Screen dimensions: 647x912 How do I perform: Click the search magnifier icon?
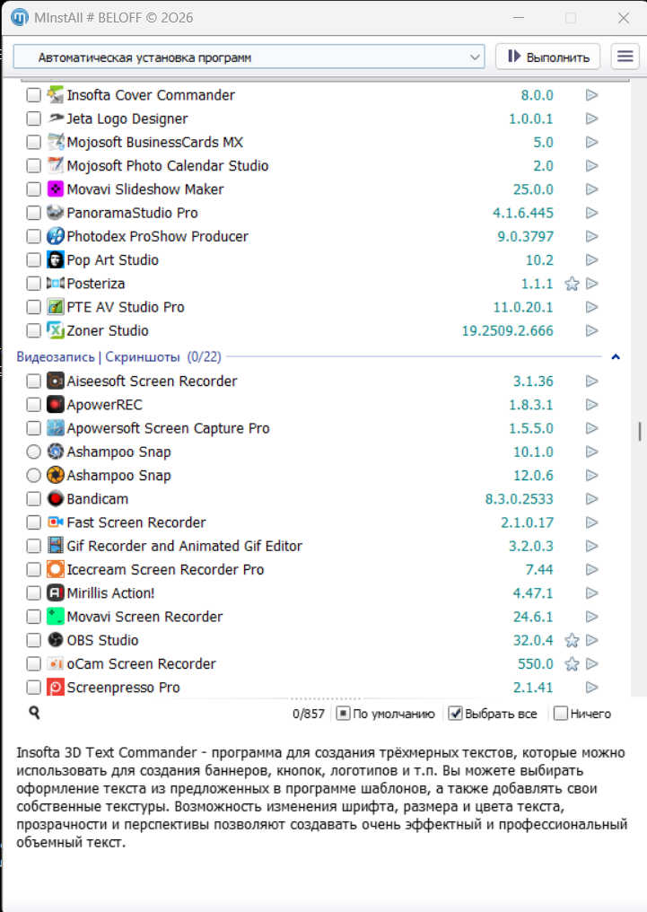tap(34, 713)
